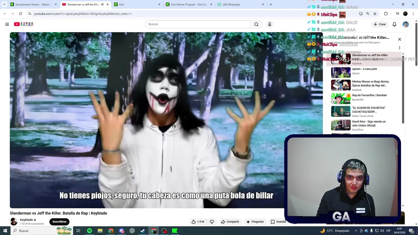Open Chrome media controls icon
Screen dimensions: 418x235
pyautogui.click(x=397, y=14)
